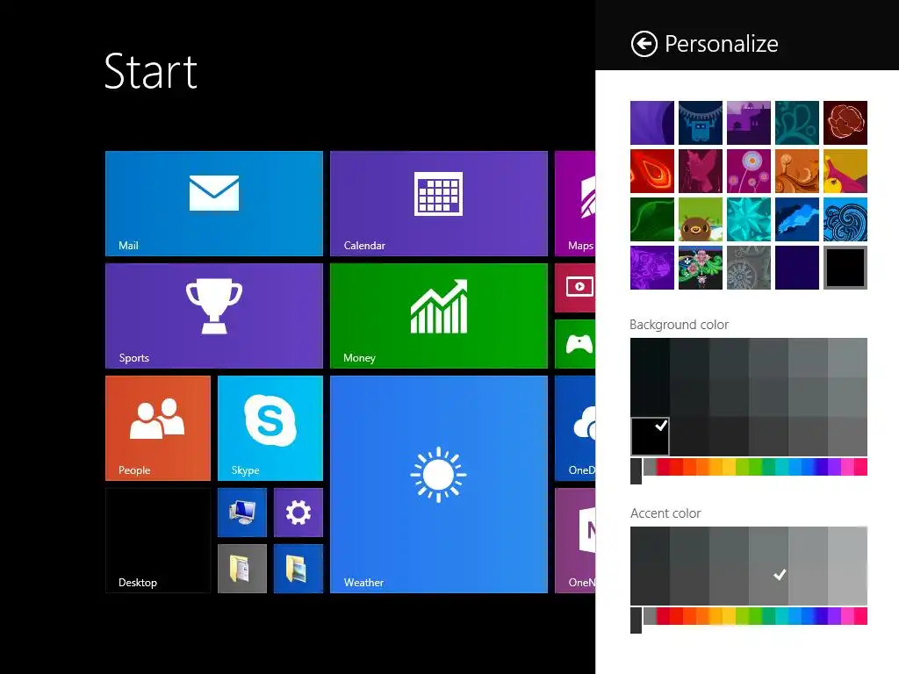This screenshot has width=899, height=674.
Task: Open the Weather sun tile
Action: click(x=439, y=484)
